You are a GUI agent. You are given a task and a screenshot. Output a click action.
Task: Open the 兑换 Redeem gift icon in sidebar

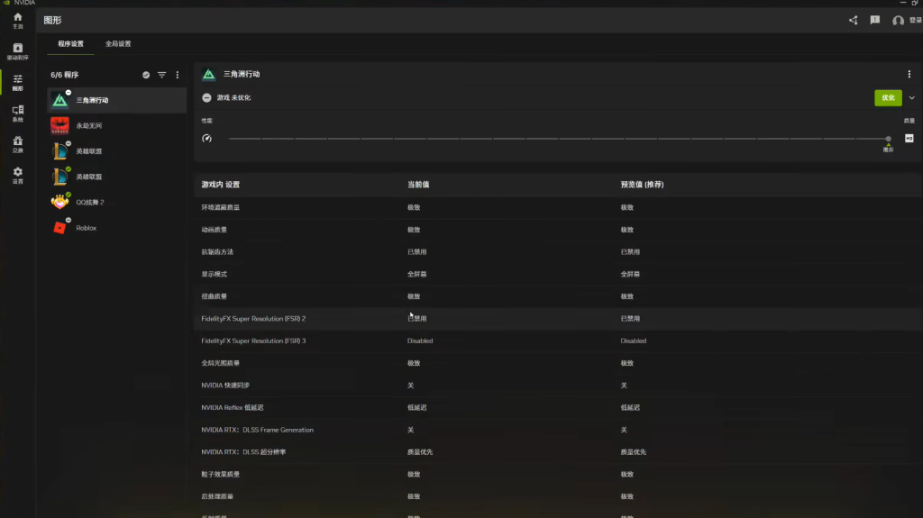(18, 144)
